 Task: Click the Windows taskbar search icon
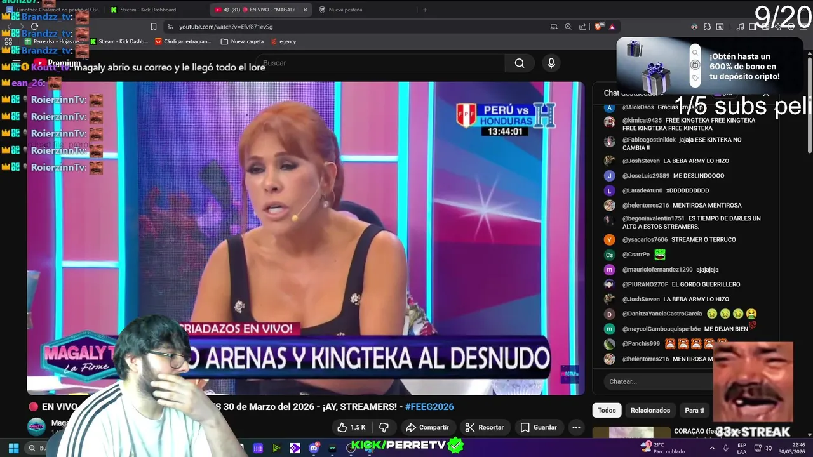32,448
